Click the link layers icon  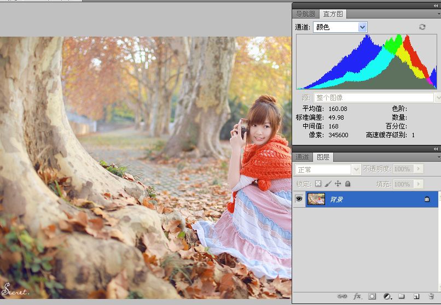click(x=343, y=296)
